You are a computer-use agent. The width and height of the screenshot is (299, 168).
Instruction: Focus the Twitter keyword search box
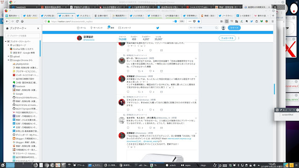click(x=202, y=28)
